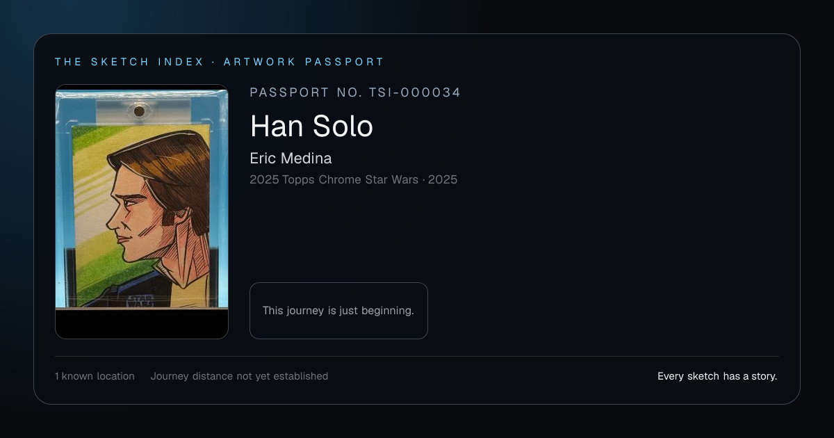834x438 pixels.
Task: Click The Sketch Index Artwork Passport header
Action: click(220, 62)
